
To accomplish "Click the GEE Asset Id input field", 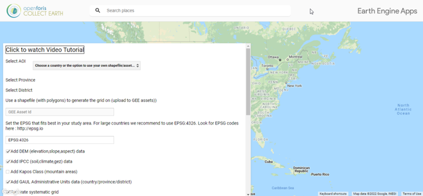I will [x=59, y=112].
